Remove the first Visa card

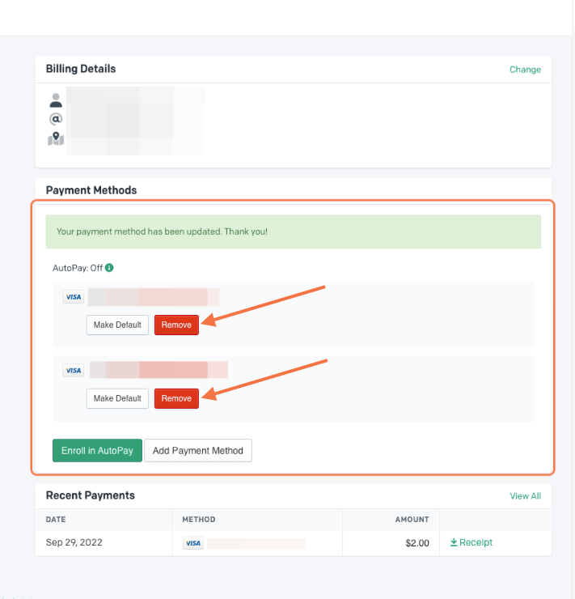pyautogui.click(x=176, y=325)
